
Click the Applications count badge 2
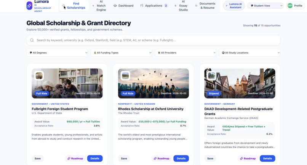point(166,6)
